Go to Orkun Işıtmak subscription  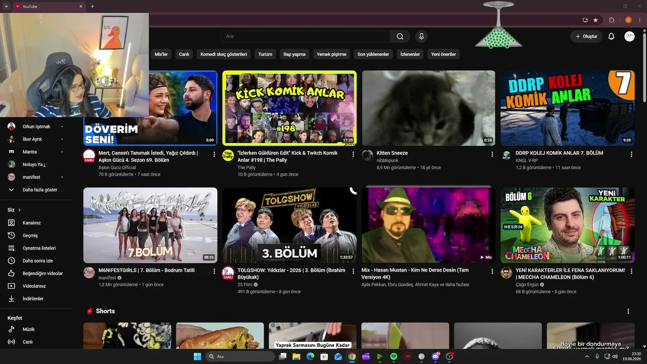coord(35,126)
